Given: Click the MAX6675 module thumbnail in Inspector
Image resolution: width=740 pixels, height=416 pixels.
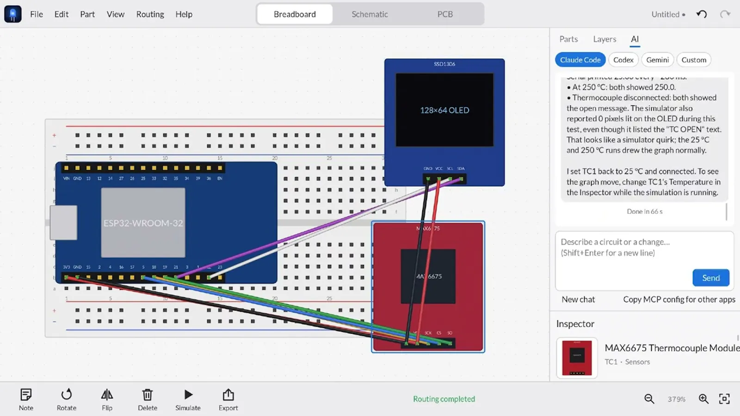Looking at the screenshot, I should [x=577, y=358].
